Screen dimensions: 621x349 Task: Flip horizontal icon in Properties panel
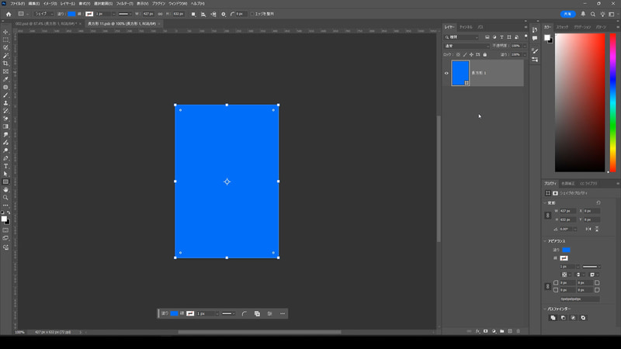tap(588, 229)
